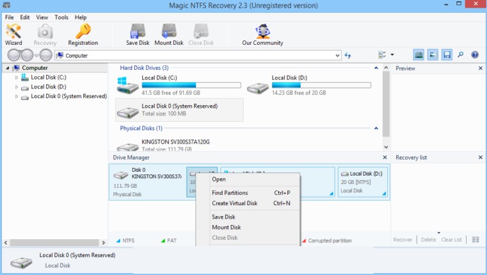This screenshot has height=275, width=487.
Task: Open the View menu
Action: [x=42, y=17]
